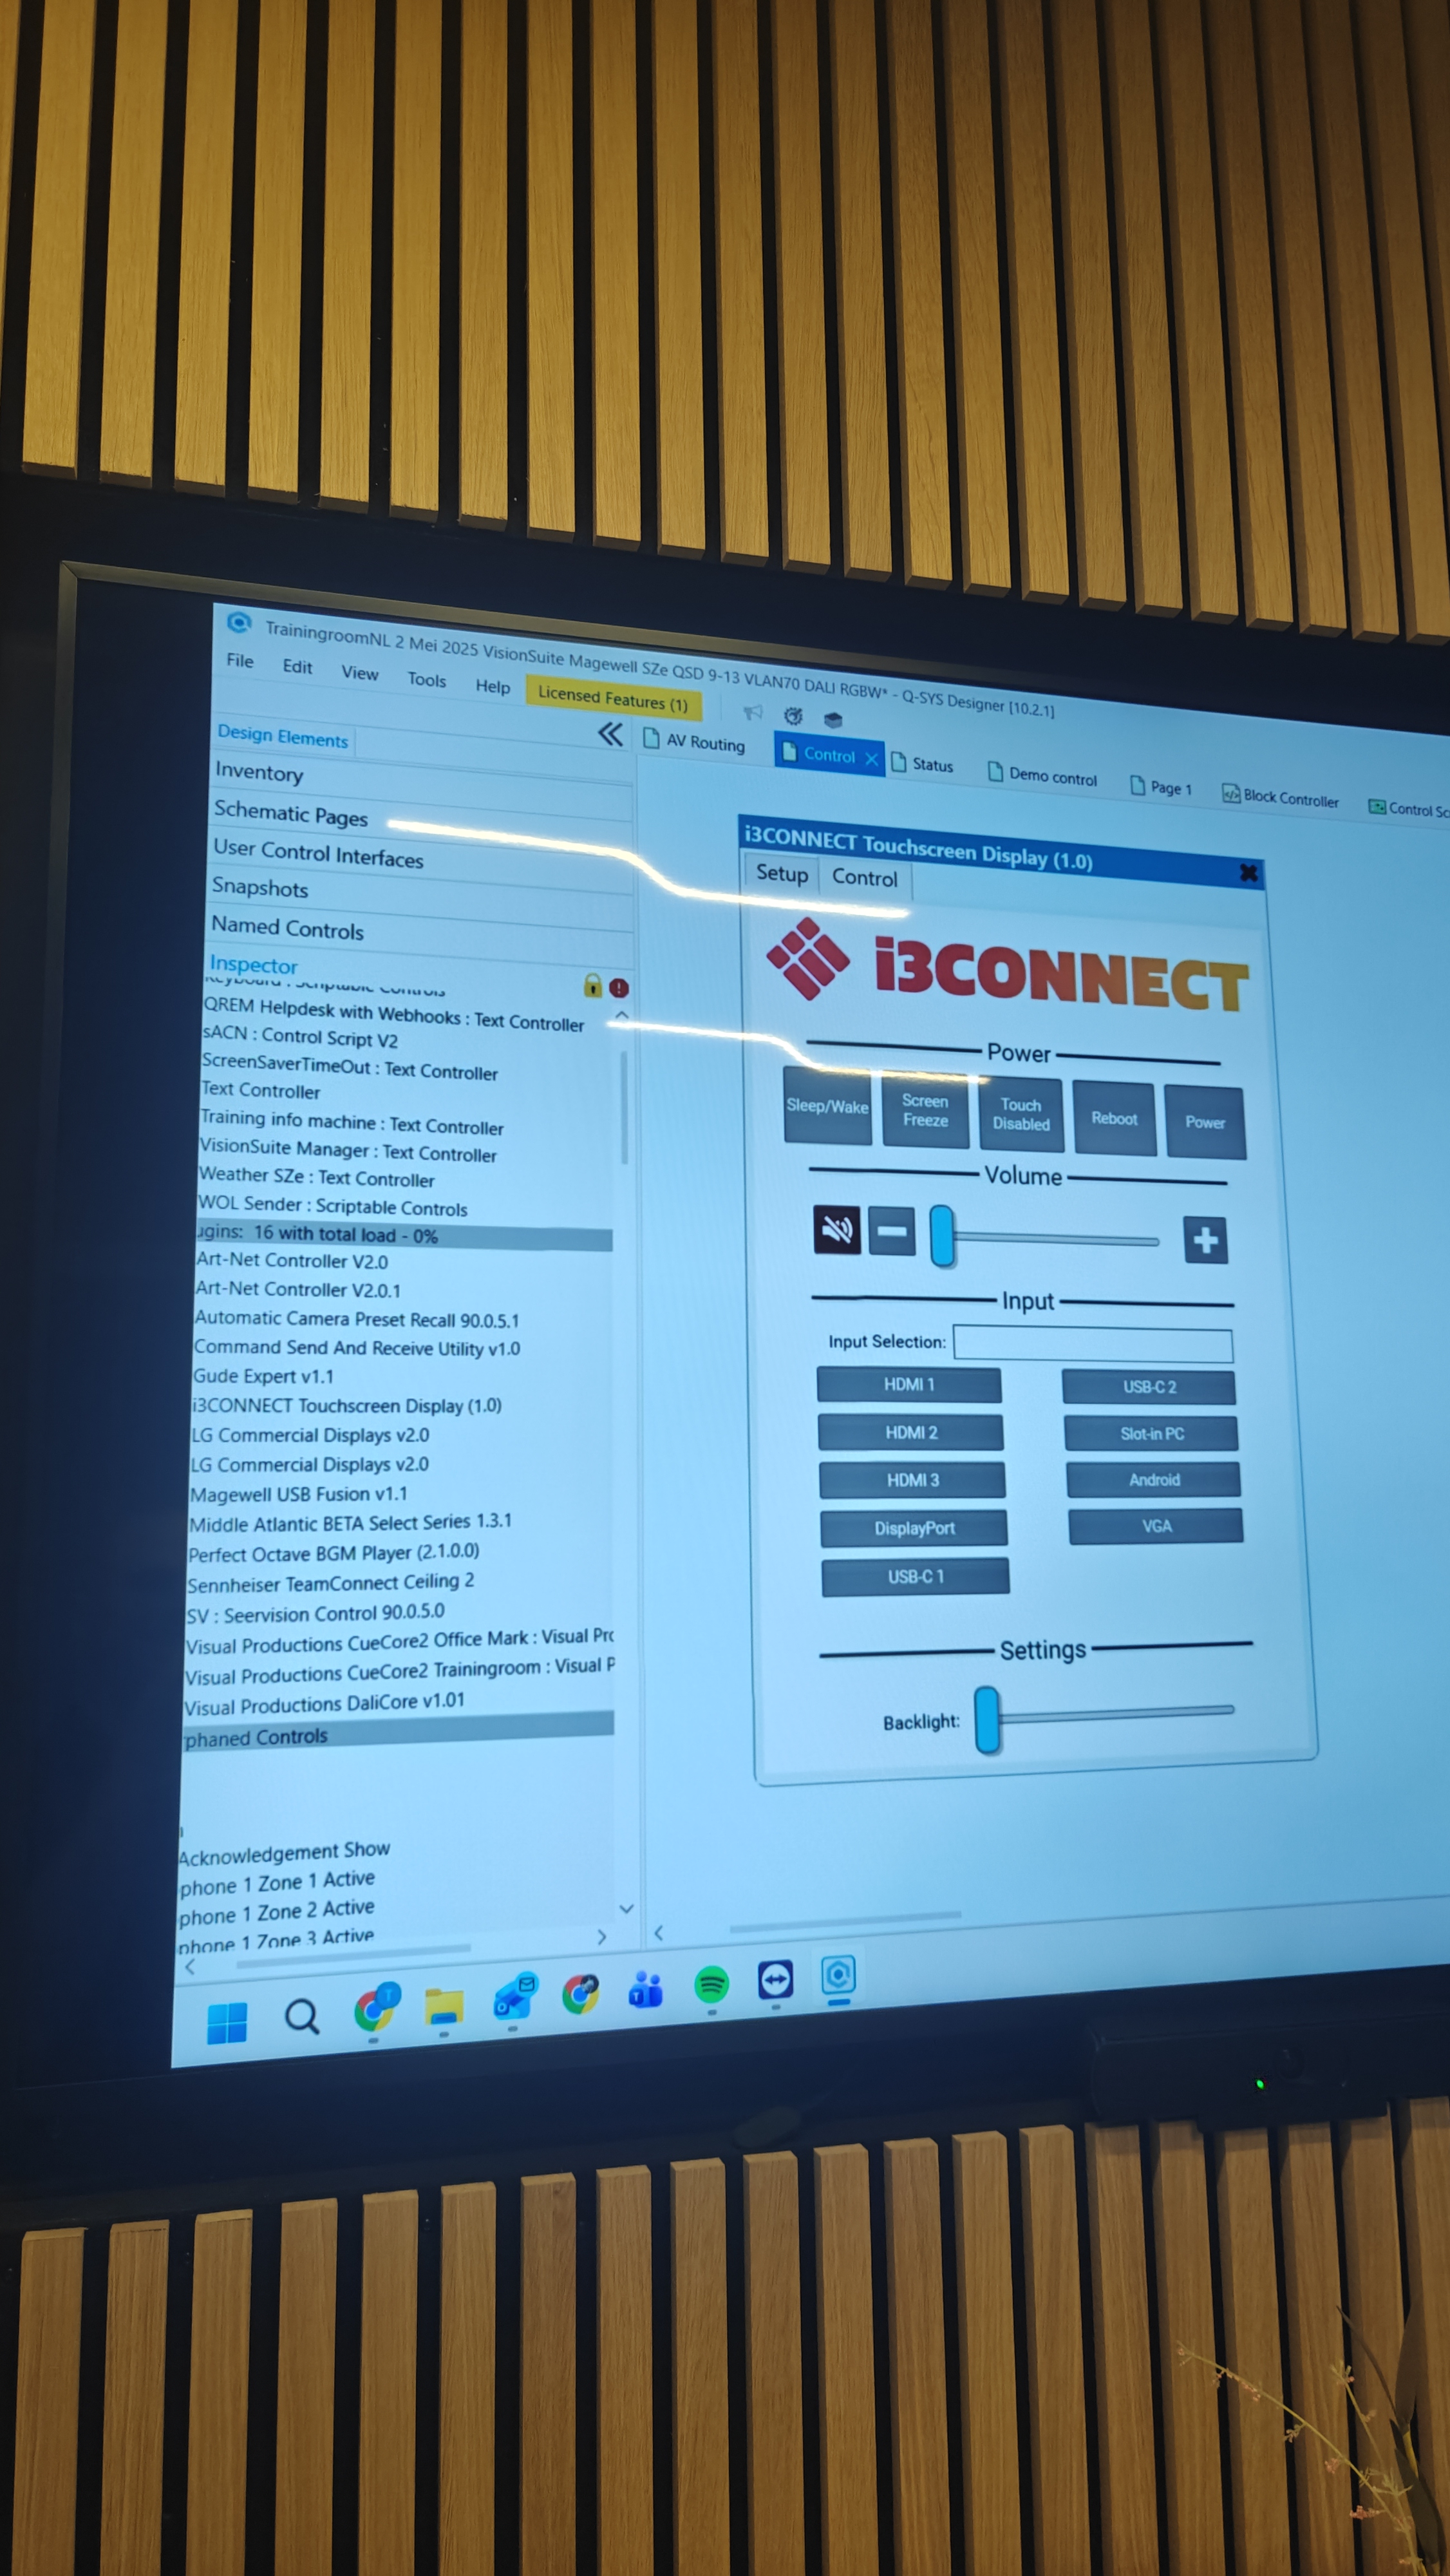Viewport: 1450px width, 2576px height.
Task: Select the VGA input button
Action: pos(1156,1527)
